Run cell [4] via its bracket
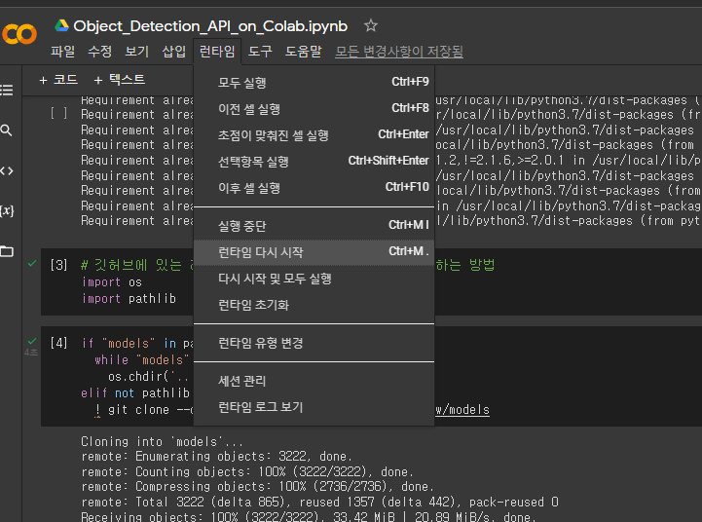 [58, 343]
